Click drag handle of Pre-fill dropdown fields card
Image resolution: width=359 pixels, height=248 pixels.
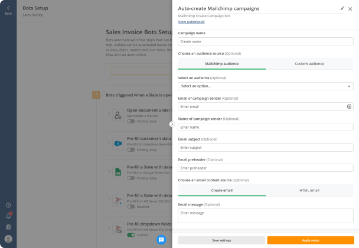(109, 228)
